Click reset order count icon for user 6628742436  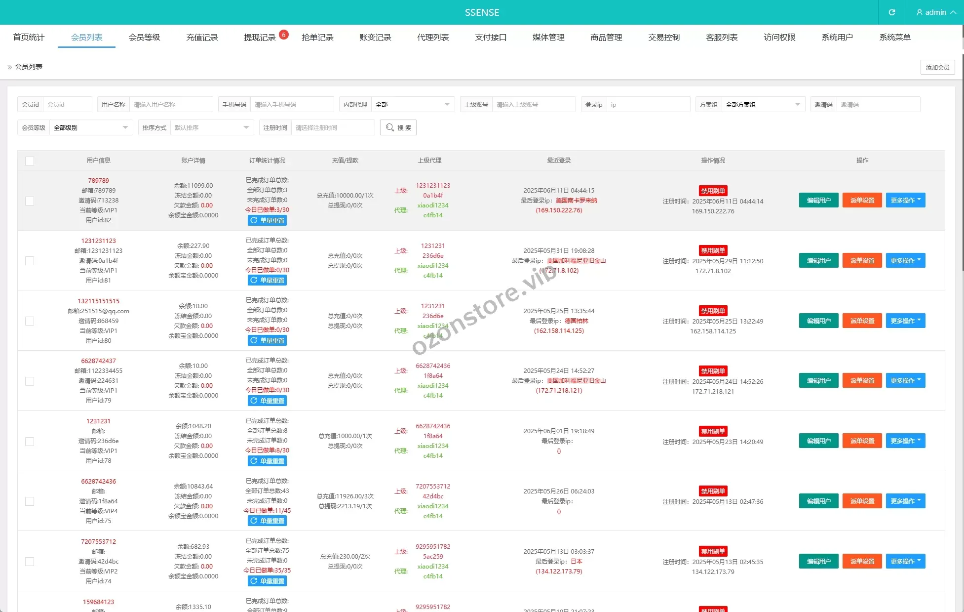[x=254, y=521]
